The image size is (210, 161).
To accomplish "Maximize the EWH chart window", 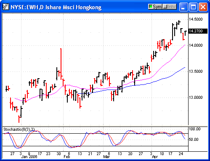I will click(x=193, y=7).
